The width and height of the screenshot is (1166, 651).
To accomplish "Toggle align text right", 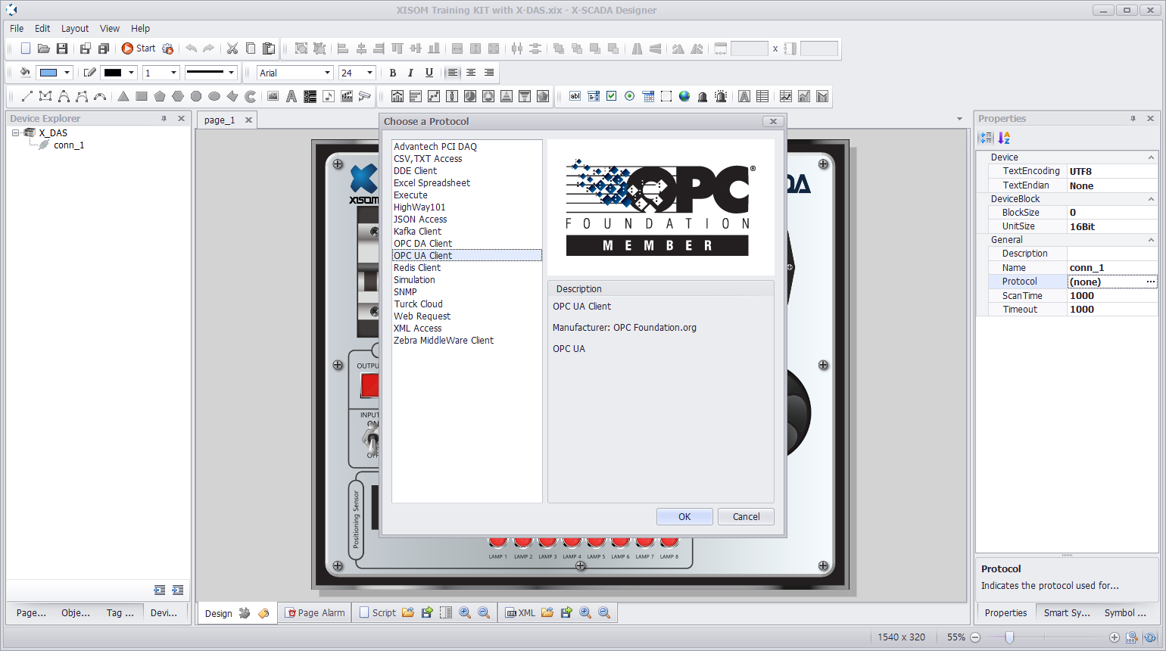I will point(489,73).
